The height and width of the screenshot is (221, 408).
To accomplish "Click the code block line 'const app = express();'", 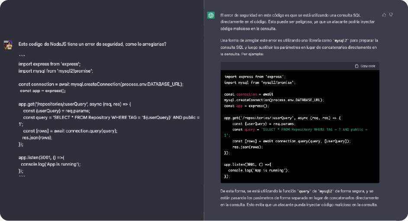I will click(247, 106).
